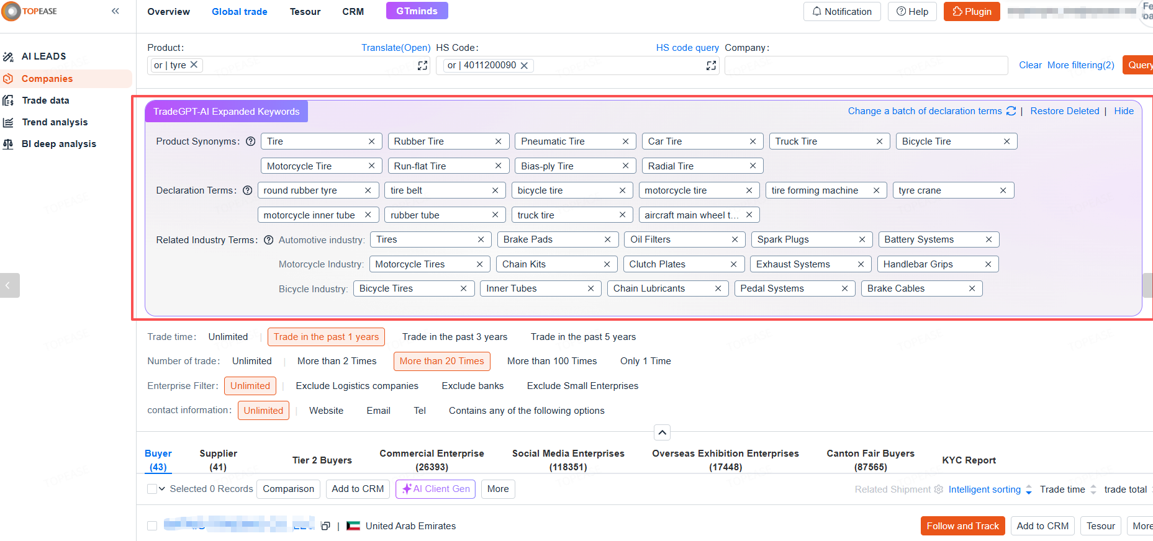Select Only 1 Time option

coord(645,361)
